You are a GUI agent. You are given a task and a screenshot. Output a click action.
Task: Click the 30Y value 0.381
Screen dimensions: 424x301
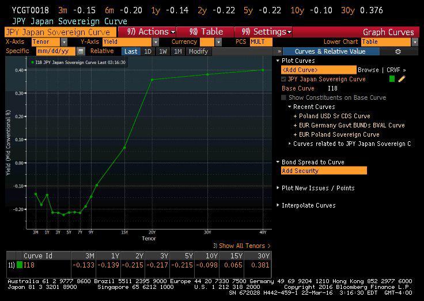pyautogui.click(x=260, y=265)
